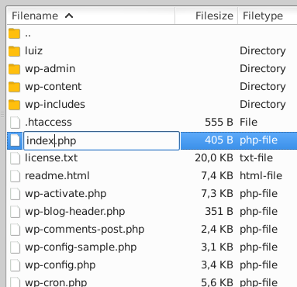Click the 3,4 KB filesize of wp-config.php

pyautogui.click(x=217, y=265)
